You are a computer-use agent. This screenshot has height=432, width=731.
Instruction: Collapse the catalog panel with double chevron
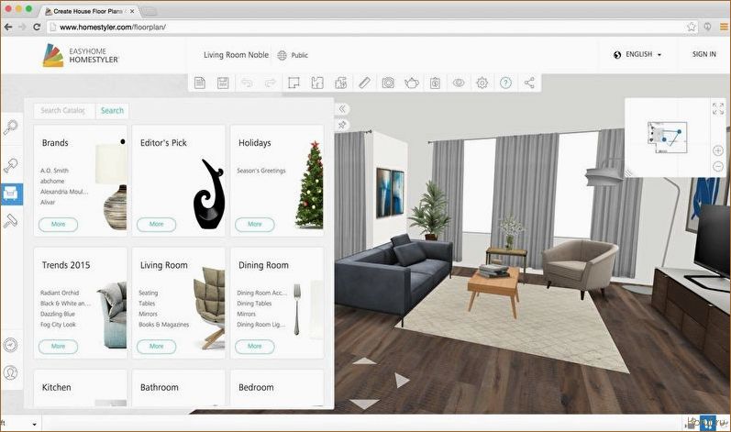point(342,108)
